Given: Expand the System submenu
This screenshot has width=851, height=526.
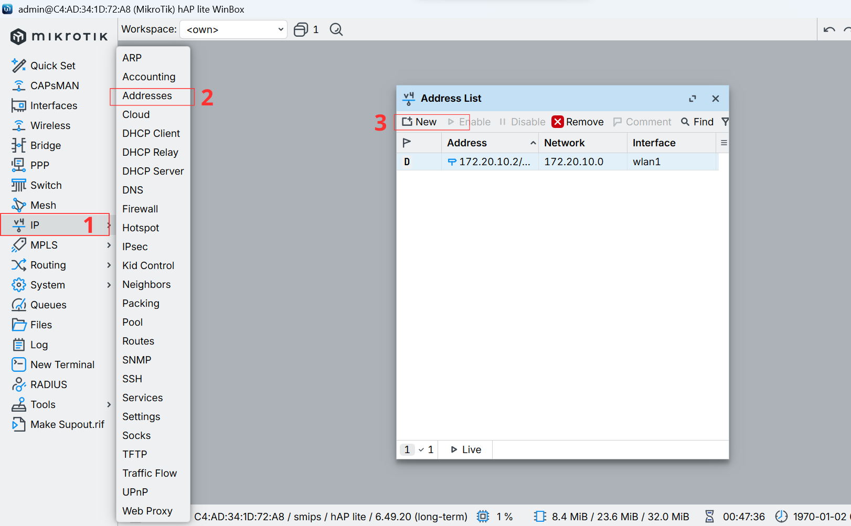Looking at the screenshot, I should click(109, 285).
